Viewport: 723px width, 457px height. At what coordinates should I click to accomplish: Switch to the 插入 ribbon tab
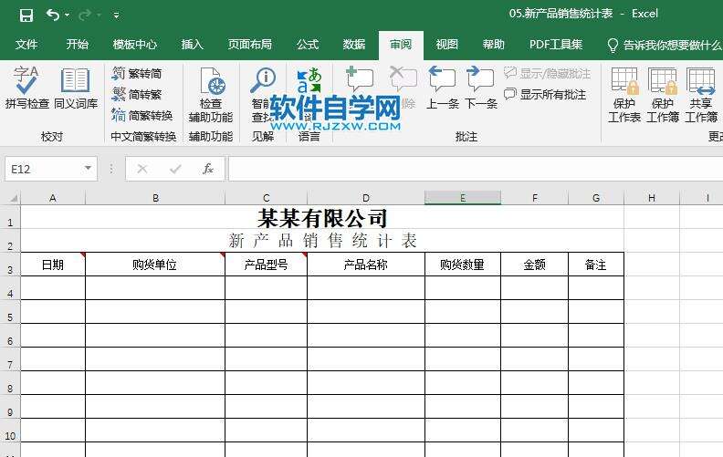point(193,44)
